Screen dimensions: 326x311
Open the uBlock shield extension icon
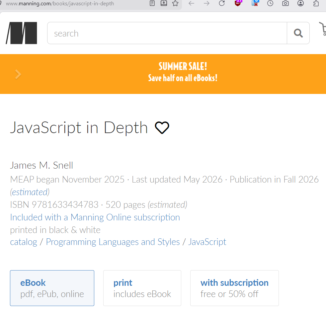[x=238, y=3]
